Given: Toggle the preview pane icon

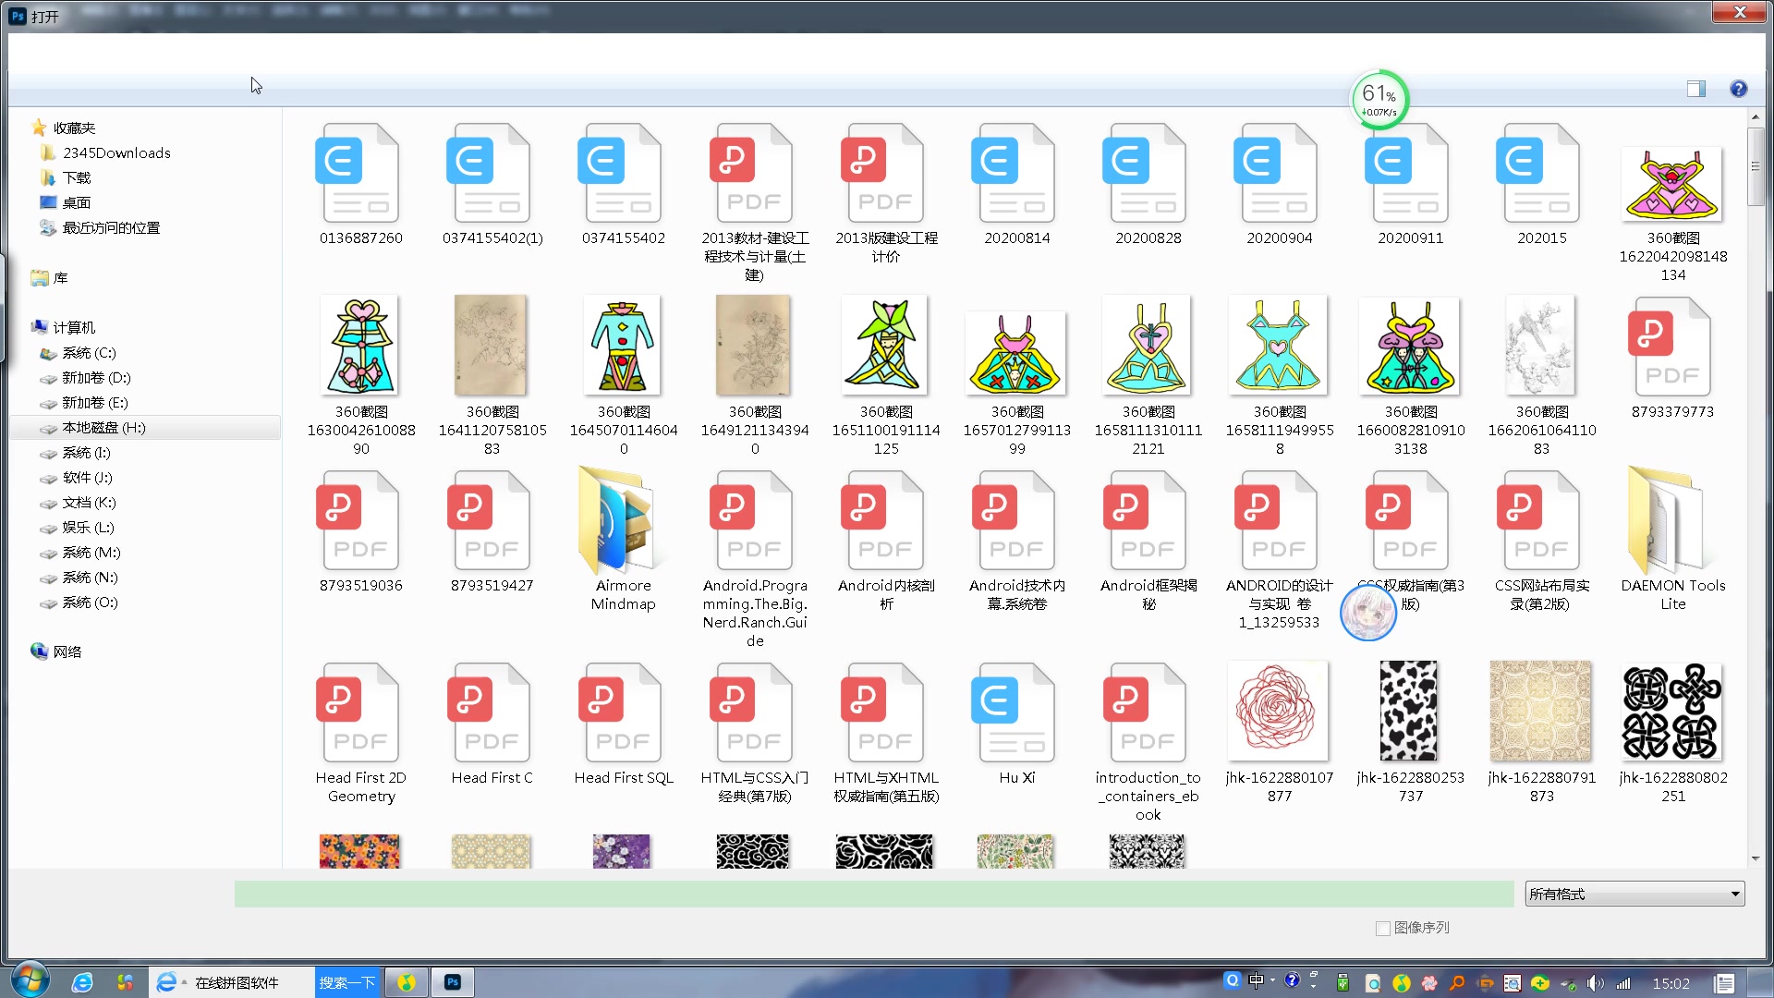Looking at the screenshot, I should tap(1696, 89).
